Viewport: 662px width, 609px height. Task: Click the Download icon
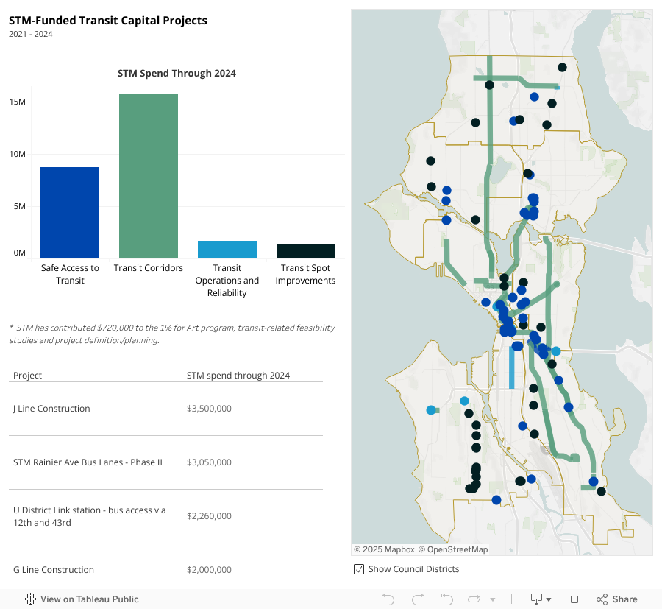pyautogui.click(x=536, y=599)
